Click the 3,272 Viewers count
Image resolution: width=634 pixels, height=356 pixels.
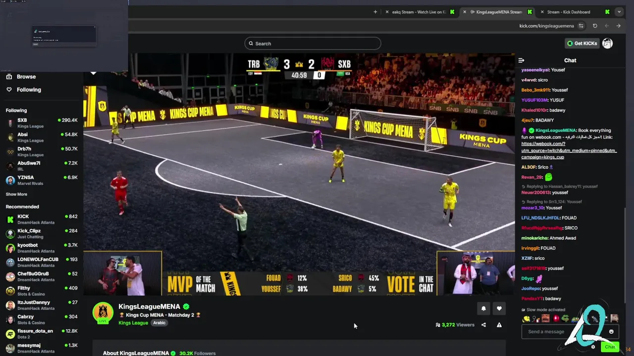point(455,325)
